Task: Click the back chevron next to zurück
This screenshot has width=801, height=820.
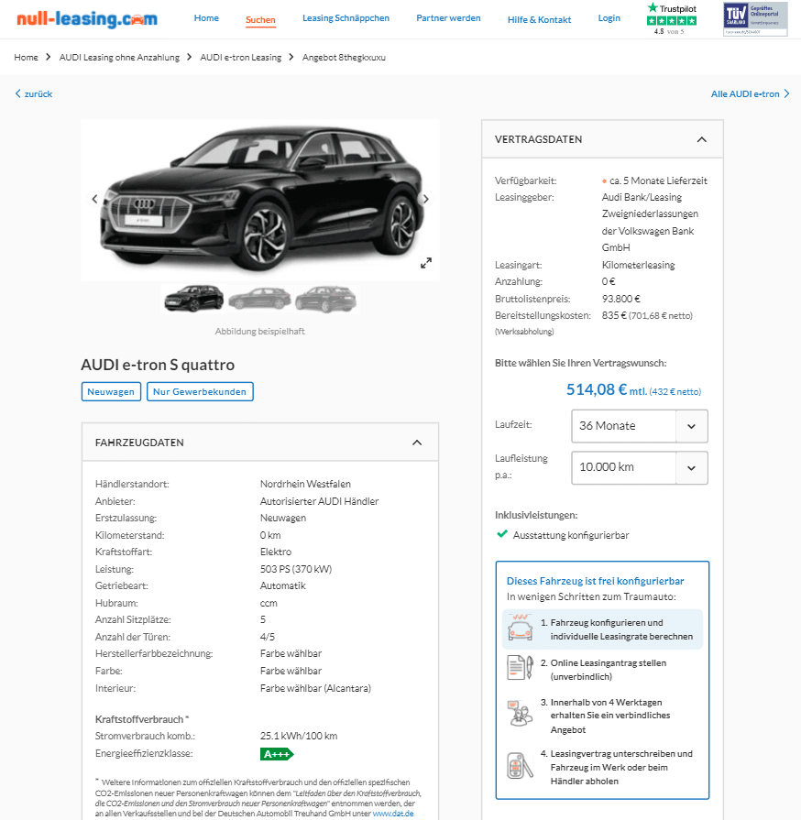Action: pyautogui.click(x=17, y=93)
